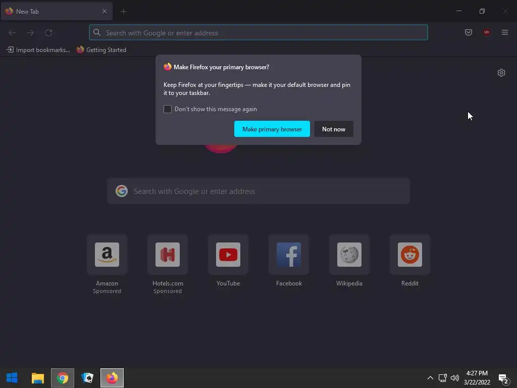Image resolution: width=517 pixels, height=388 pixels.
Task: Open the Wikipedia shortcut tile
Action: pyautogui.click(x=349, y=255)
